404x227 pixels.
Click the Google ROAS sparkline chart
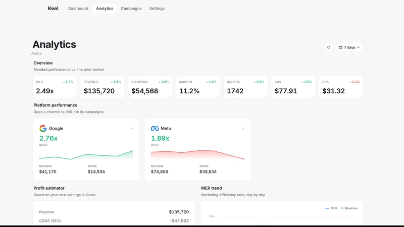click(x=86, y=155)
